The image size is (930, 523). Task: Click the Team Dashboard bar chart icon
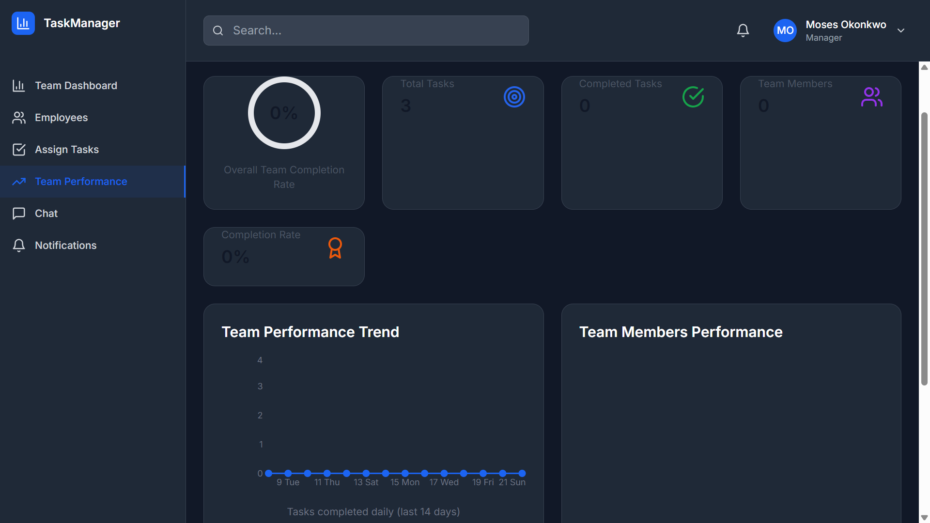(19, 86)
